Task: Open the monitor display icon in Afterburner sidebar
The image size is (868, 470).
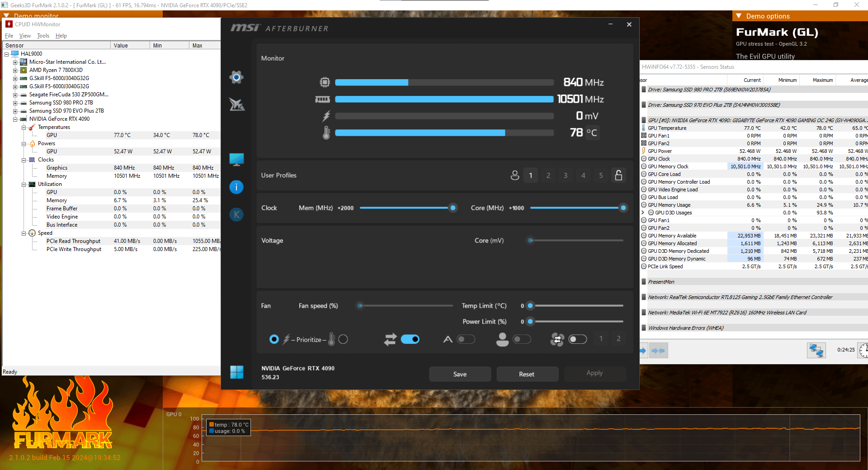Action: (236, 159)
